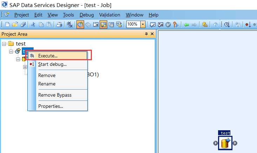Viewport: 257px width, 153px height.
Task: Collapse the data flow node in tree
Action: [x=18, y=59]
